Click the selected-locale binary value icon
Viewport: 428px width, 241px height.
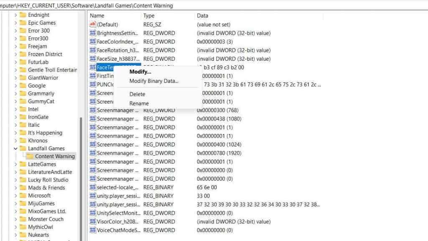click(93, 187)
